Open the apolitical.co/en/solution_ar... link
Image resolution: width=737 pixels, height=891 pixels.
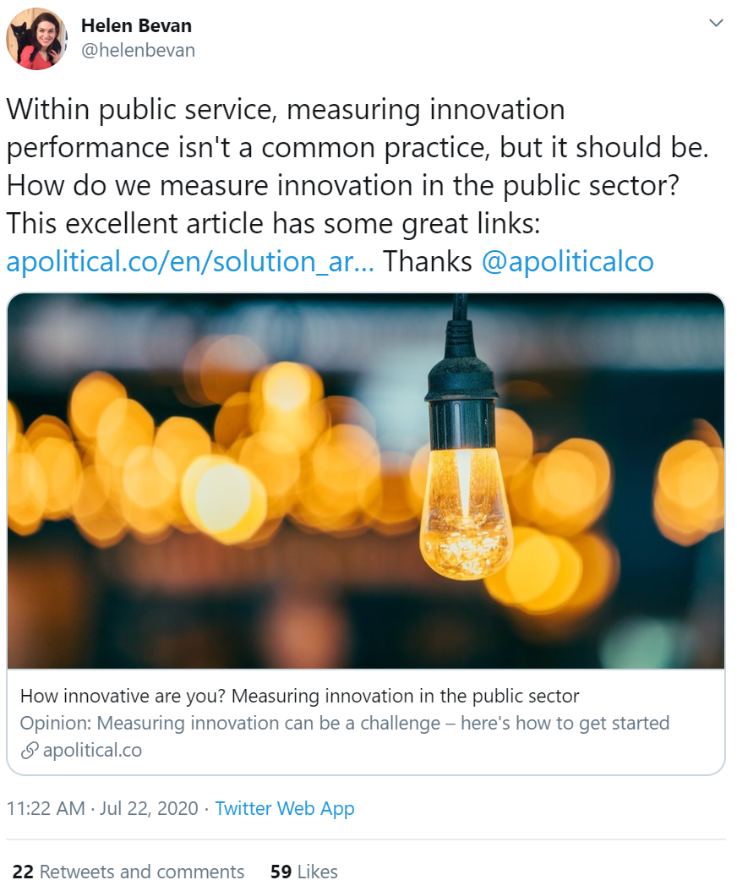(190, 261)
